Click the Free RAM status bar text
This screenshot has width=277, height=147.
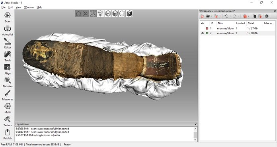(x=12, y=145)
